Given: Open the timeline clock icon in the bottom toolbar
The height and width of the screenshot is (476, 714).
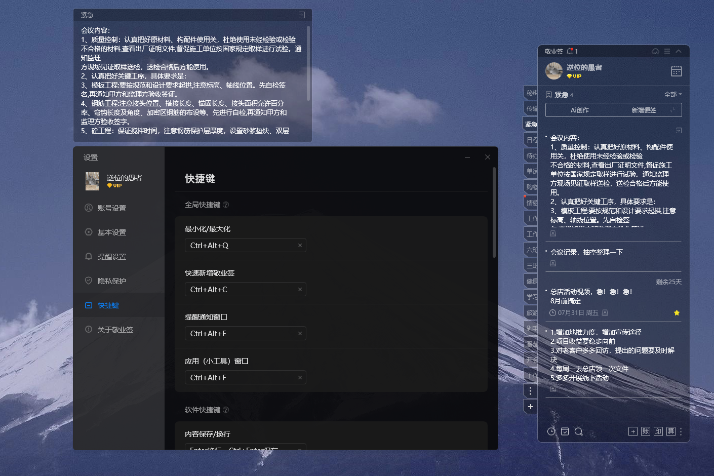Looking at the screenshot, I should 551,431.
